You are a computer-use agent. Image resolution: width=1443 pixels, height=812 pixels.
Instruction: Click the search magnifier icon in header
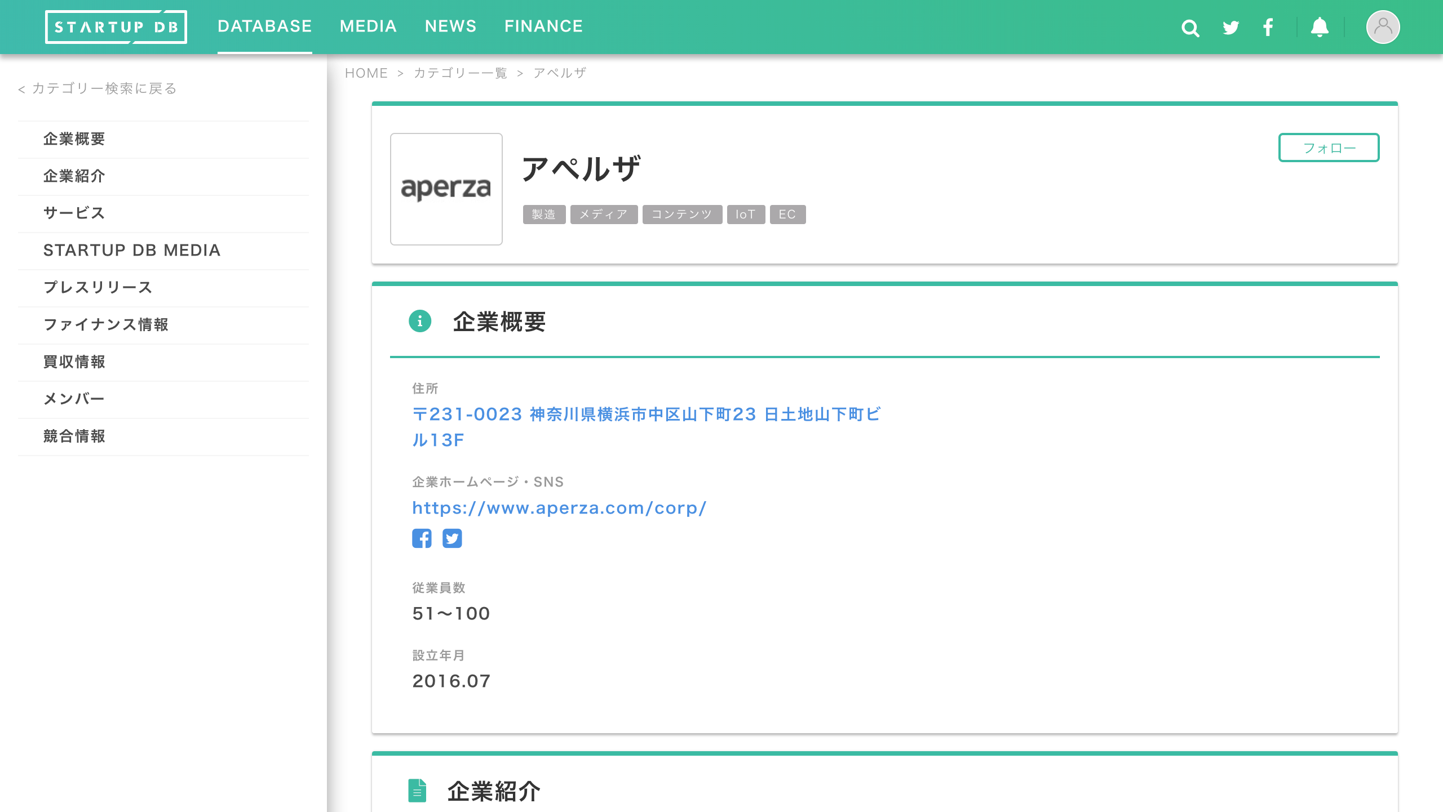(x=1190, y=28)
